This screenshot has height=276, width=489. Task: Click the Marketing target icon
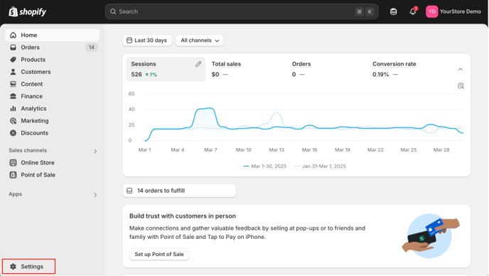coord(13,120)
